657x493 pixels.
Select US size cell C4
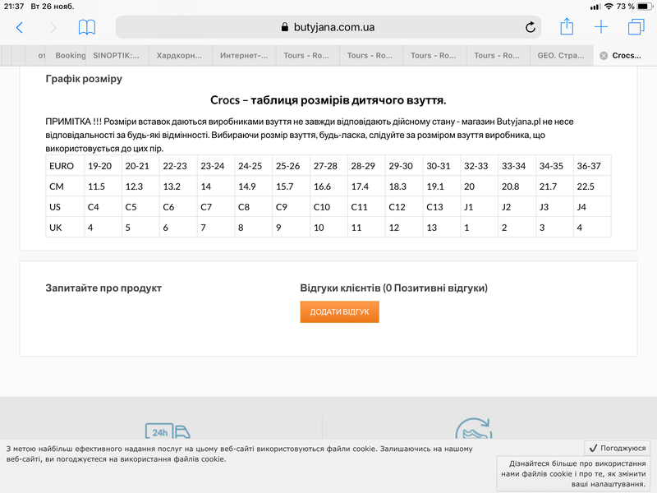tap(103, 207)
